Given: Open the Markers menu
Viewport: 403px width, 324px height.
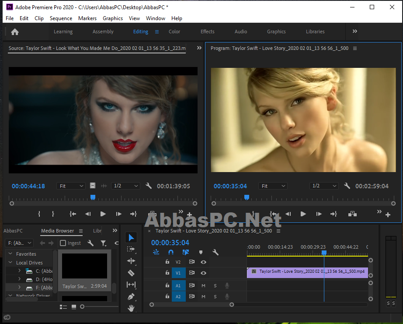Looking at the screenshot, I should coord(87,18).
